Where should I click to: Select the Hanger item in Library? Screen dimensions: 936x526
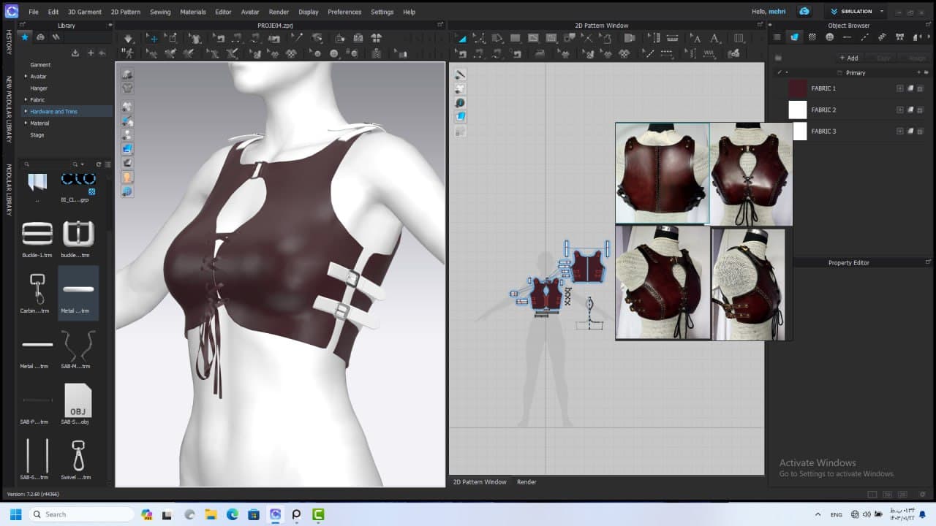[x=39, y=88]
